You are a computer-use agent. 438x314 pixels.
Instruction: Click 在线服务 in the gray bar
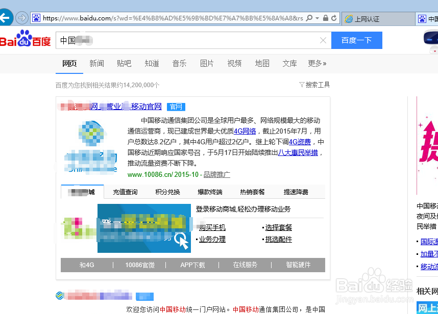(245, 265)
